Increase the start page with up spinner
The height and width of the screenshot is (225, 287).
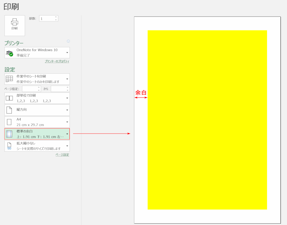pyautogui.click(x=39, y=87)
